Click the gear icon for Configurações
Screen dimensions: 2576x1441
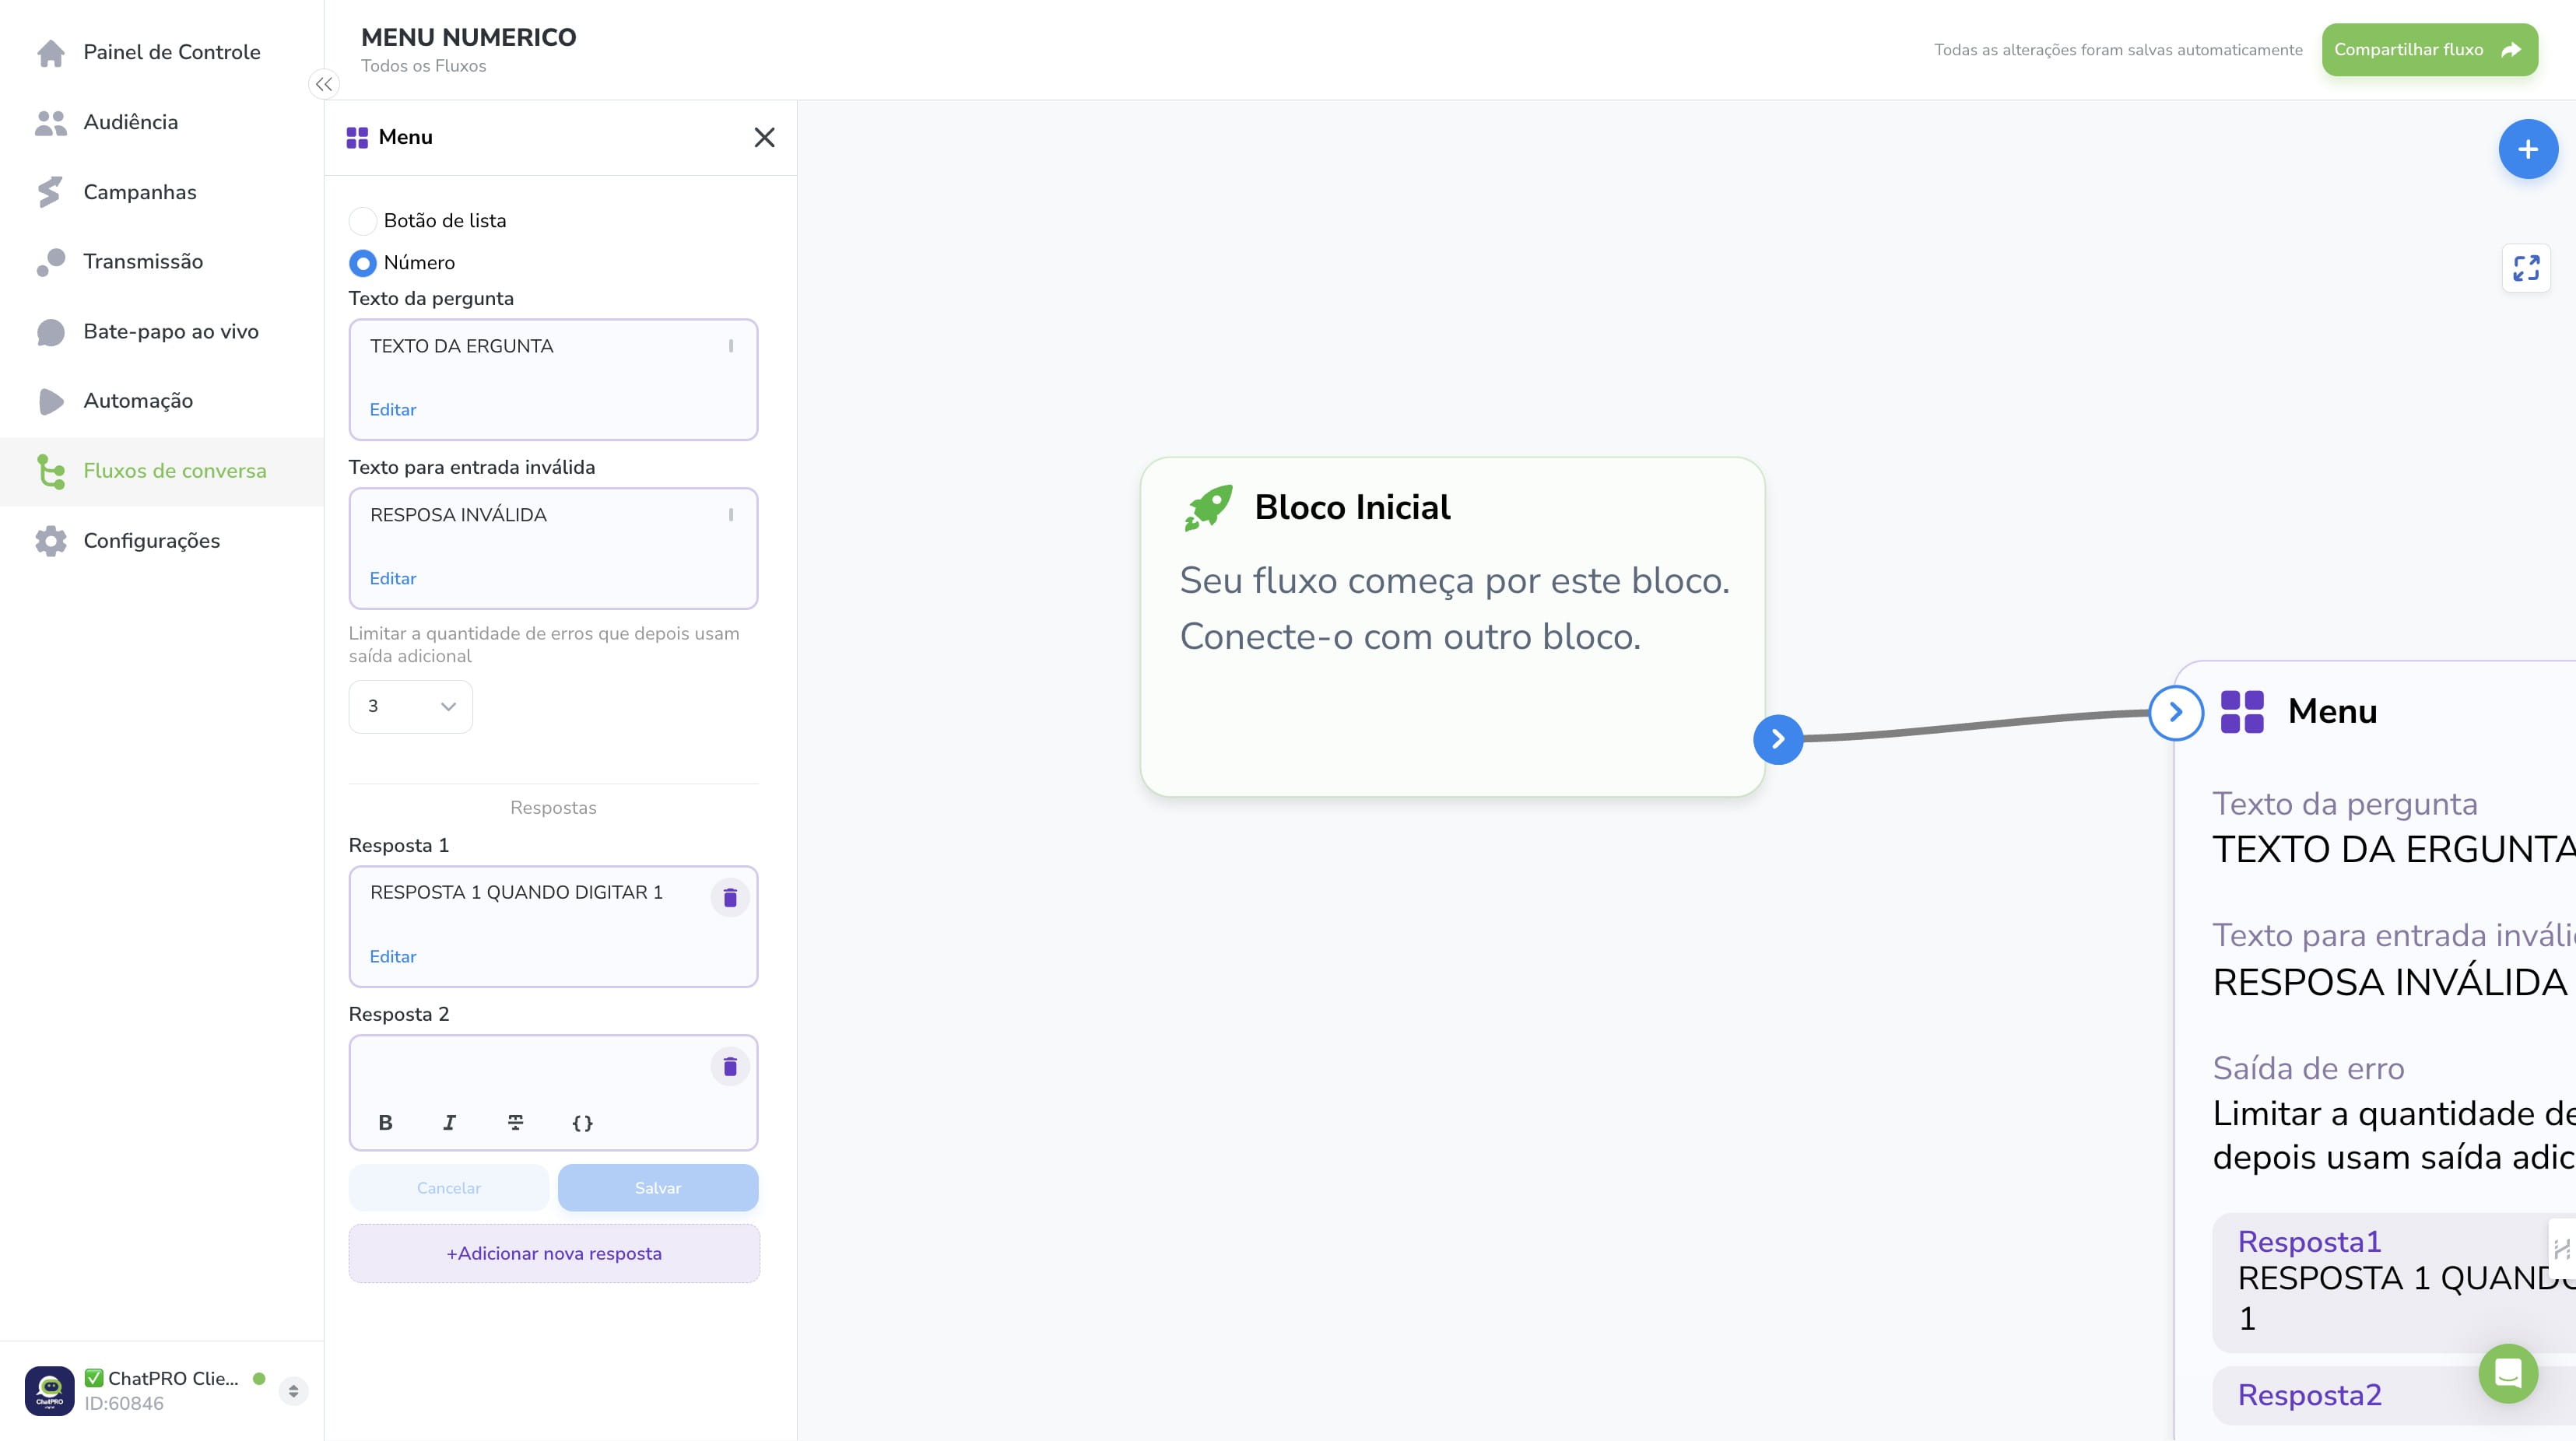coord(51,541)
